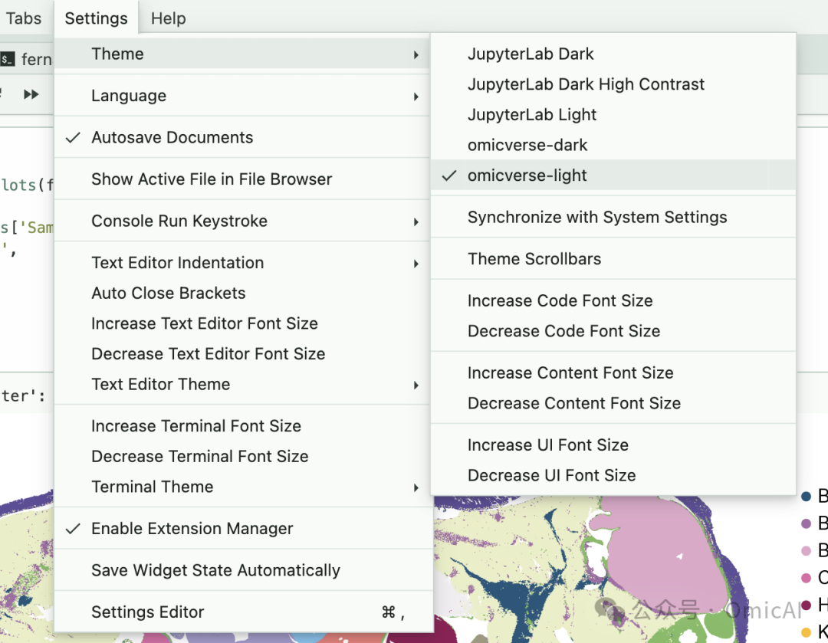Toggle Auto Close Brackets
The width and height of the screenshot is (828, 643).
click(x=242, y=293)
